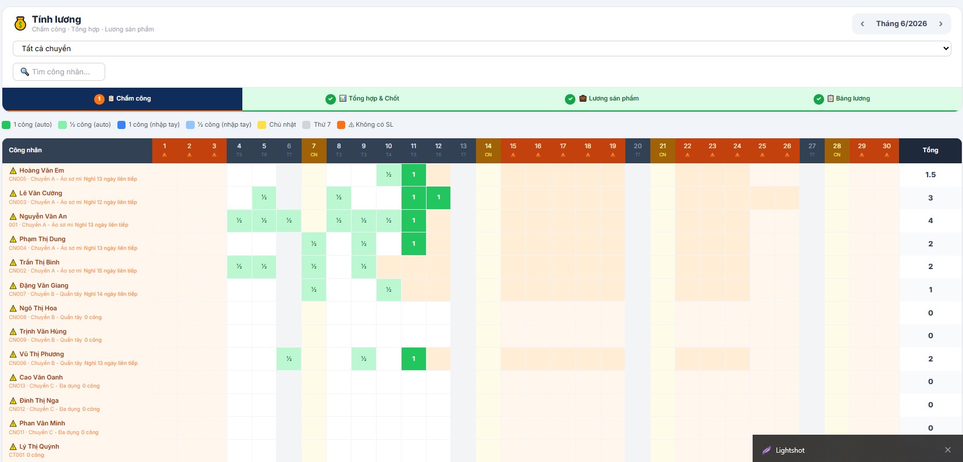963x462 pixels.
Task: Click the Công nhân column header
Action: [x=77, y=151]
